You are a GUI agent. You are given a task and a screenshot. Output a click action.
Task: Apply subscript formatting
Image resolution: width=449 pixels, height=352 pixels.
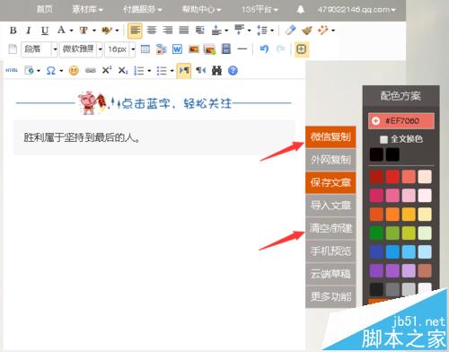pyautogui.click(x=123, y=71)
